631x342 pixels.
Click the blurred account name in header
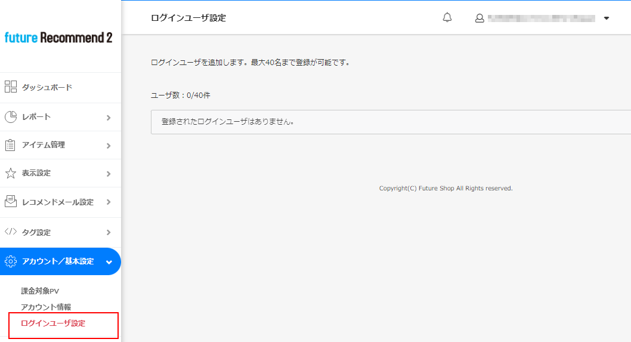[542, 18]
